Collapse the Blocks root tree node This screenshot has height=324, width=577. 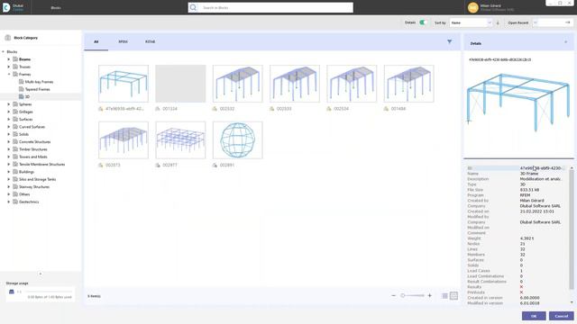(4, 52)
